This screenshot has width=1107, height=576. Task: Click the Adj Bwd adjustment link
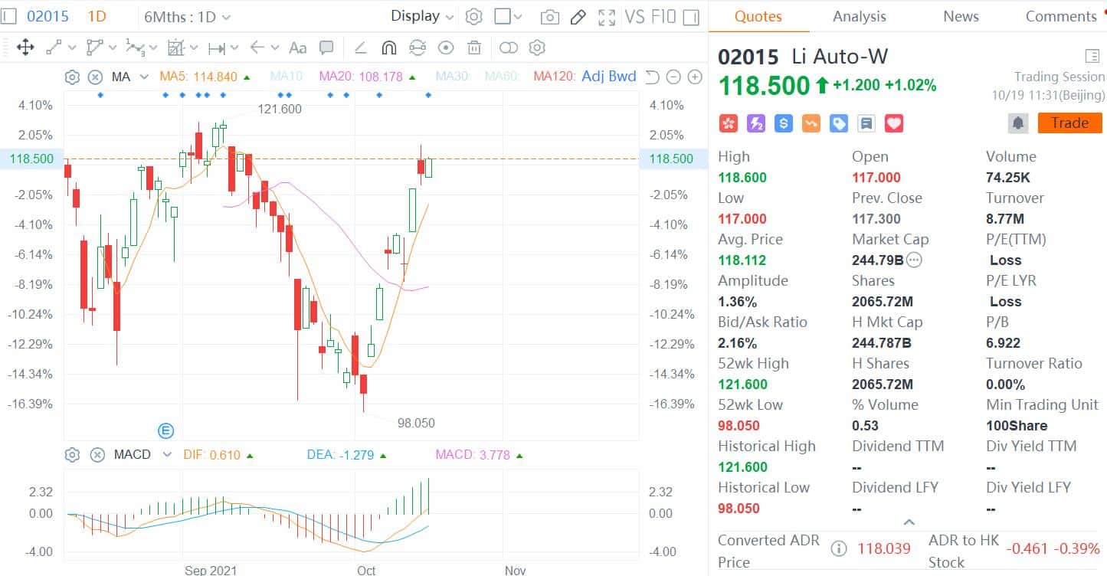608,77
